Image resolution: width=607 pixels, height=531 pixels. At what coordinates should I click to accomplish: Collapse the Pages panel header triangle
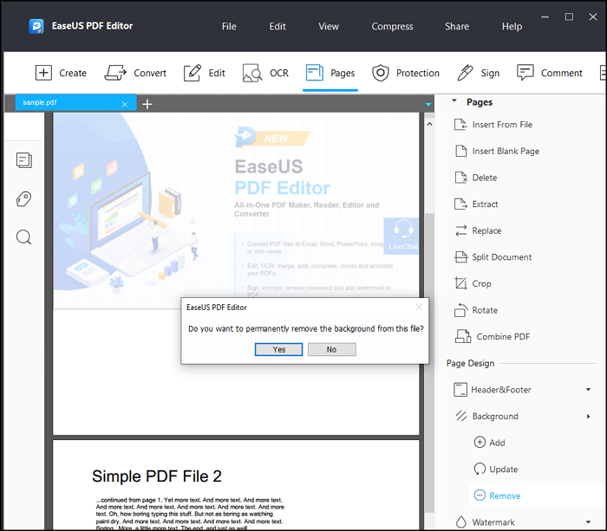tap(455, 101)
